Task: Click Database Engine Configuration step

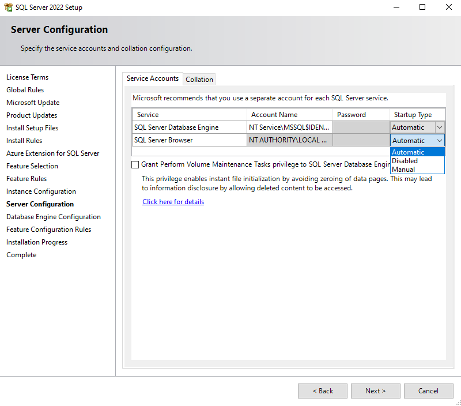Action: (54, 216)
